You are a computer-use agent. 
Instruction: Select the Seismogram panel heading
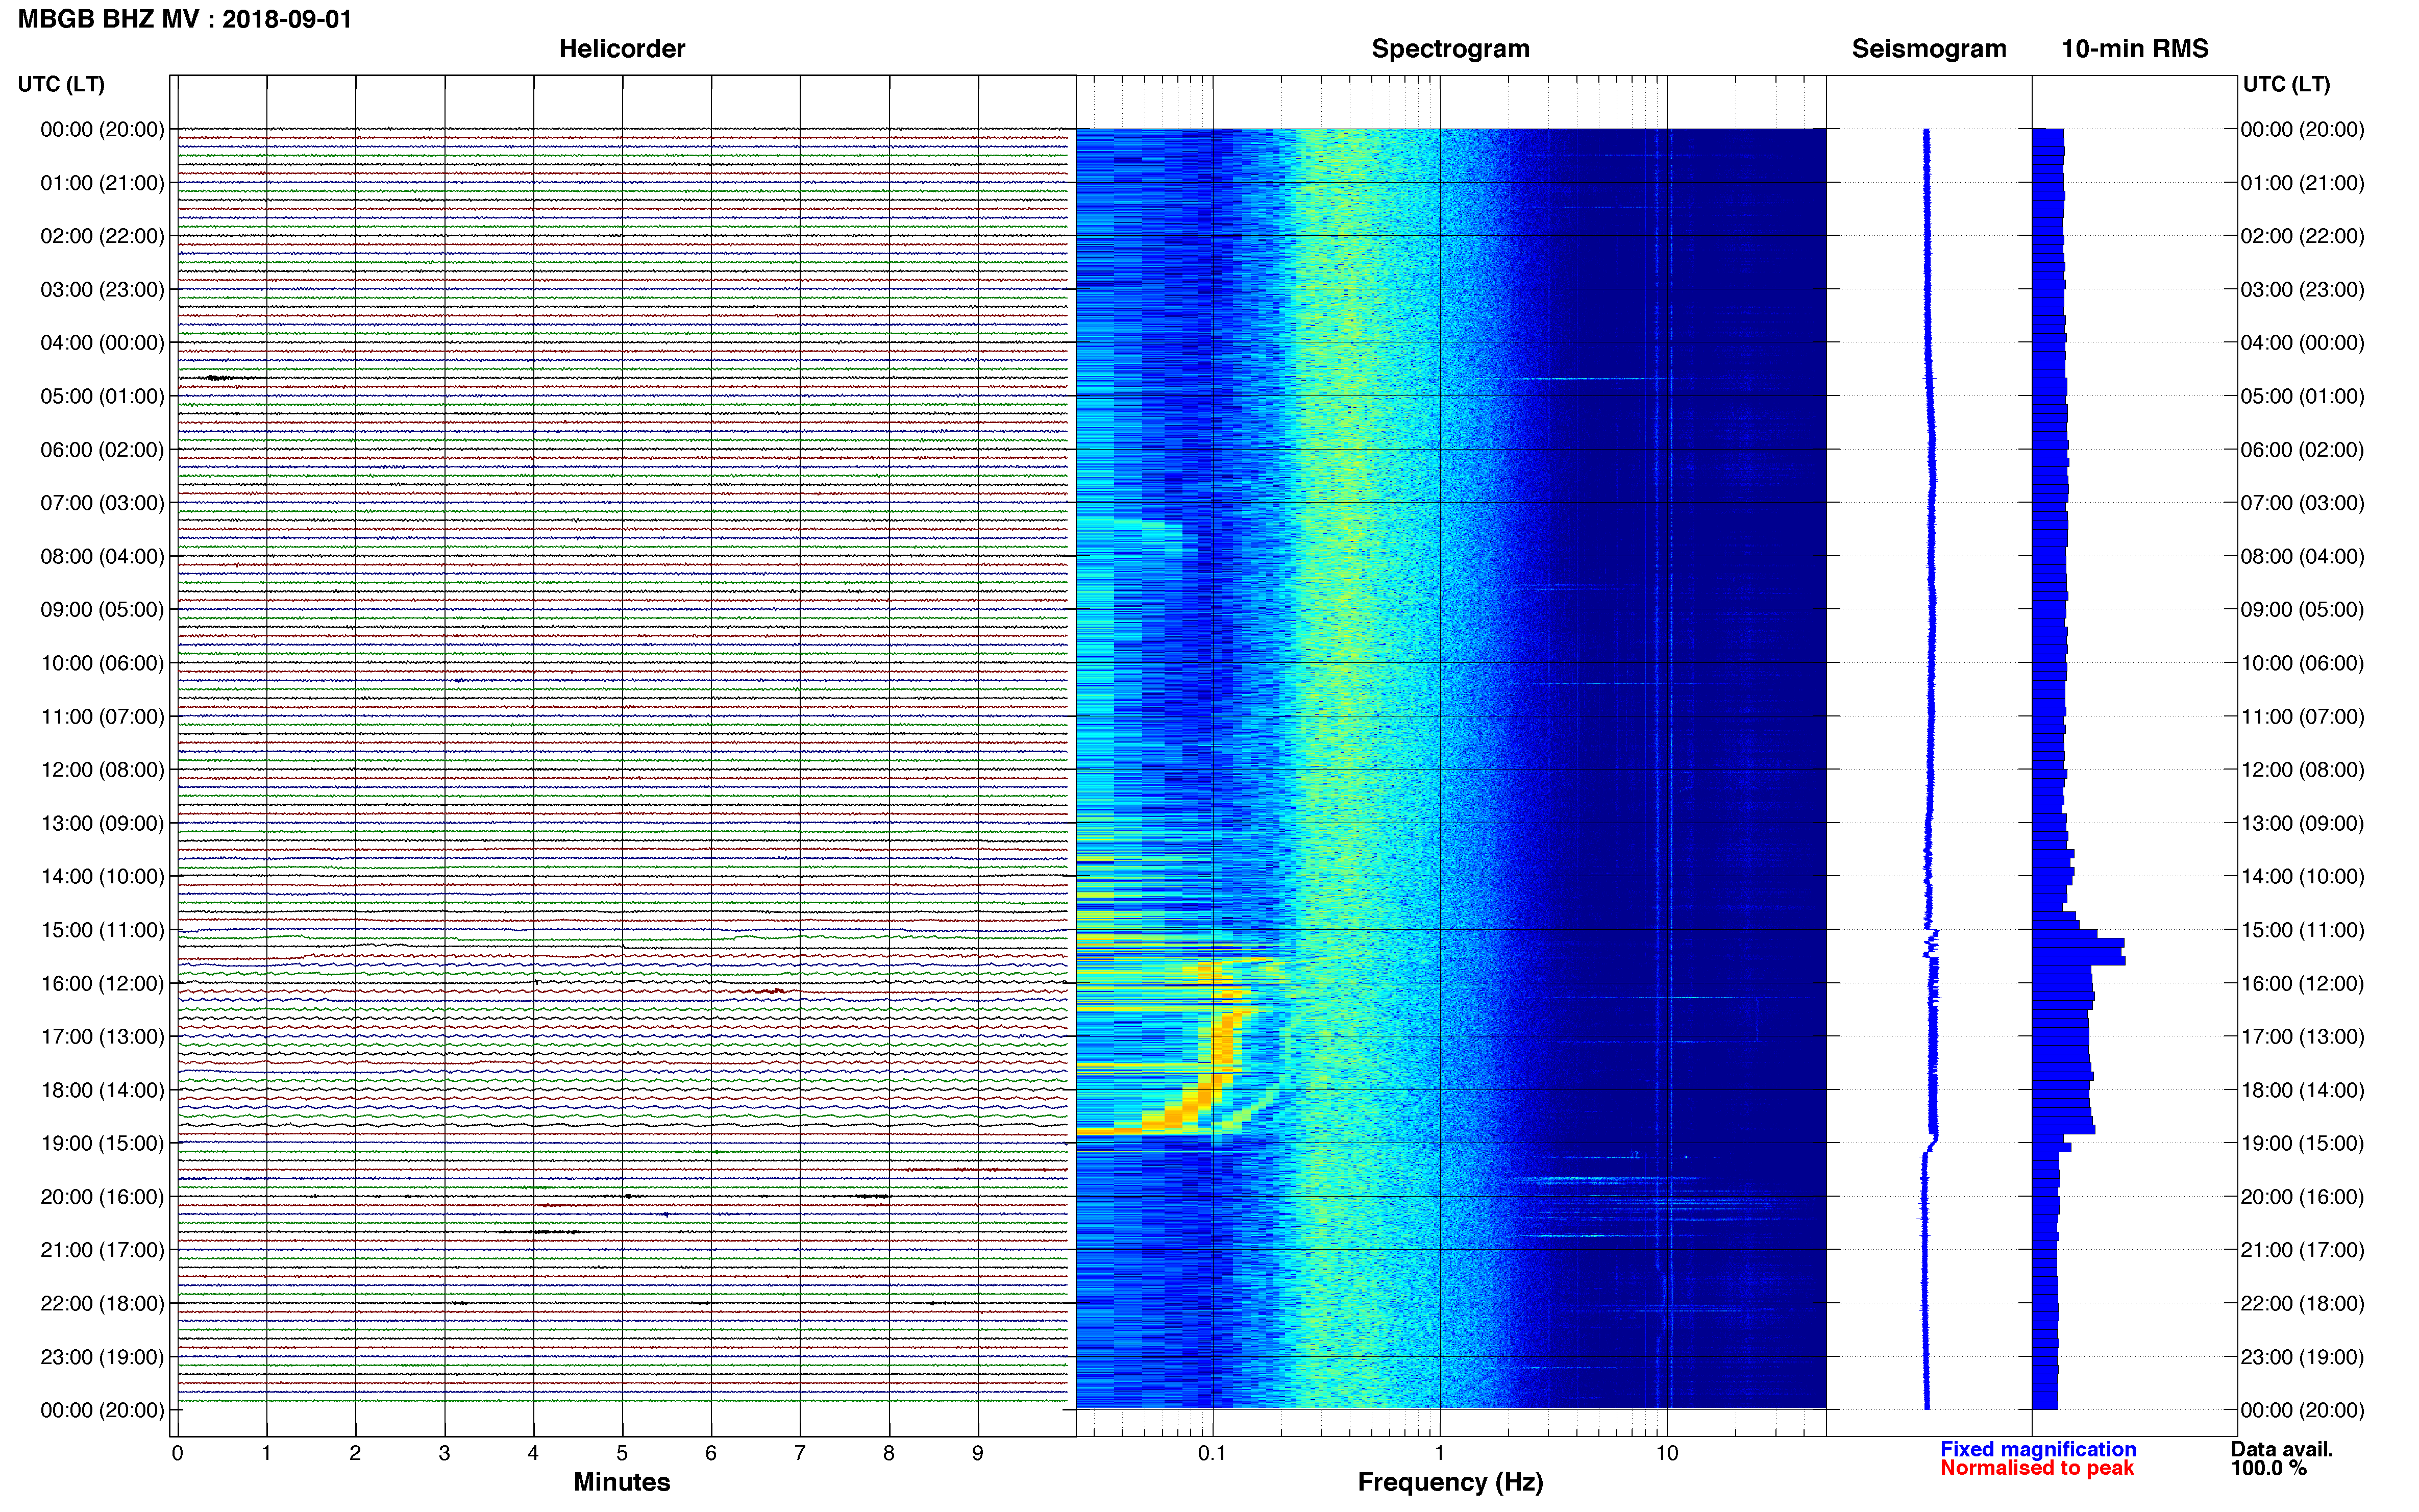[1929, 49]
